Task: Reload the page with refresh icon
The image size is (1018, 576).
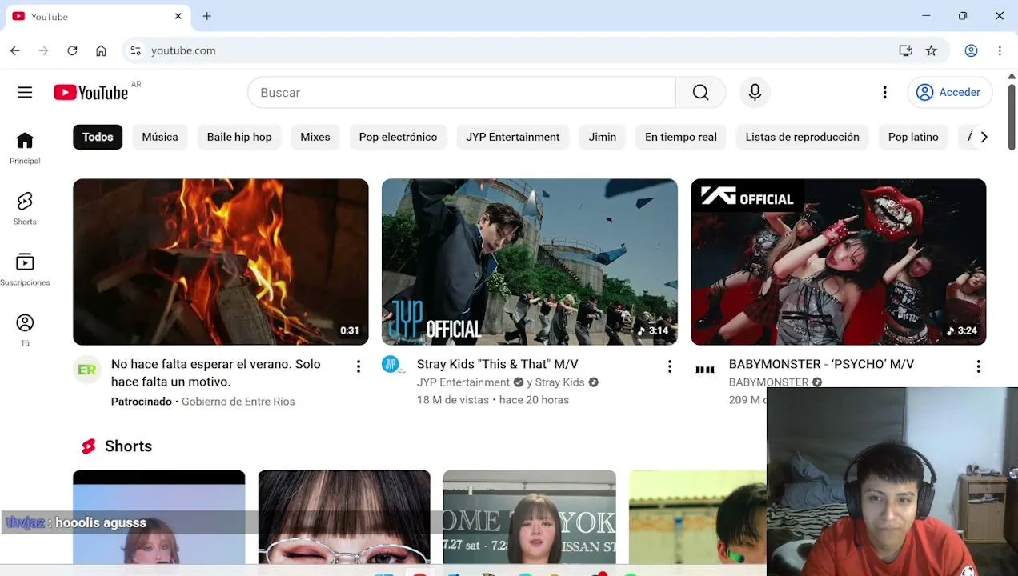Action: tap(72, 50)
